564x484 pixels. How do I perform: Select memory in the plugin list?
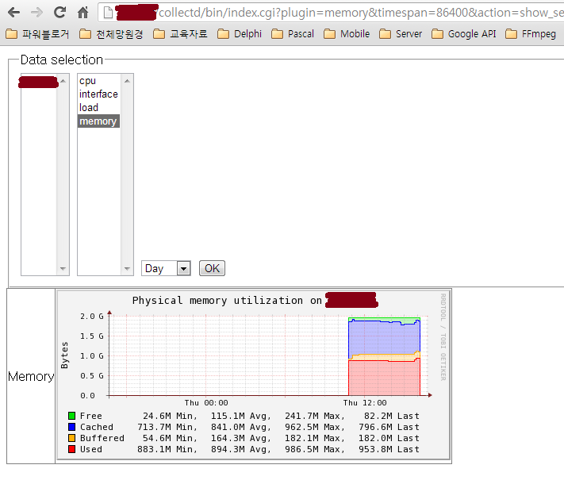tap(98, 121)
